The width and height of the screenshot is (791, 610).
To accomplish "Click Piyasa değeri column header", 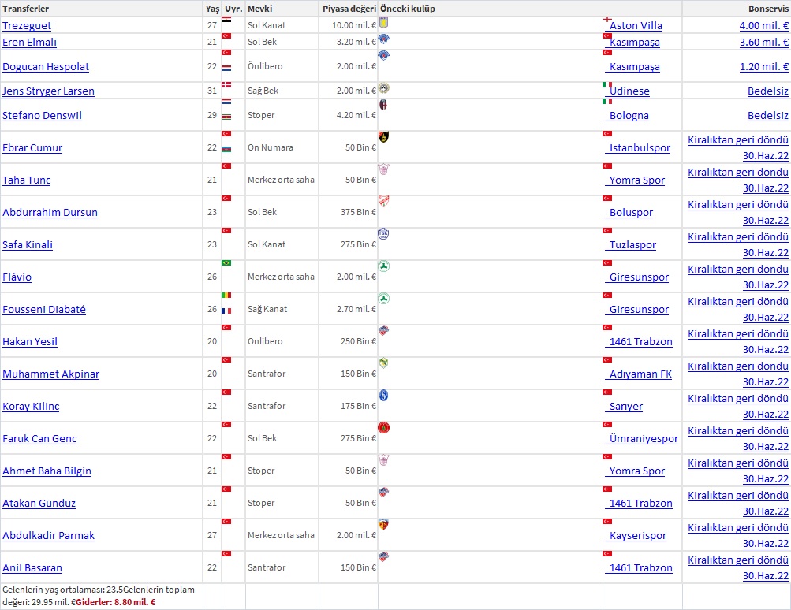I will pos(349,9).
